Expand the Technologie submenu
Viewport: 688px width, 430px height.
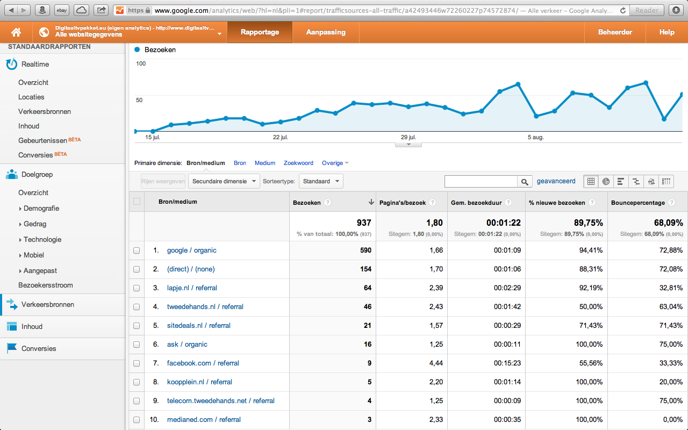pos(40,240)
